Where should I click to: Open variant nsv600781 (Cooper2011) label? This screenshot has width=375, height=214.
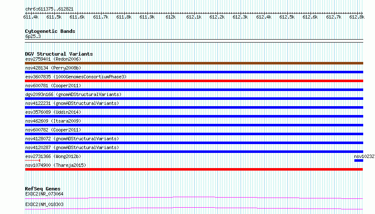(x=53, y=86)
